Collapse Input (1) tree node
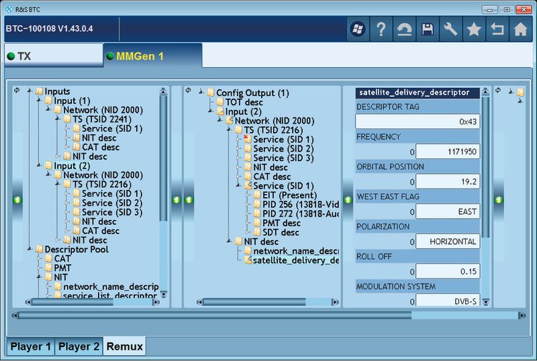 click(x=39, y=100)
